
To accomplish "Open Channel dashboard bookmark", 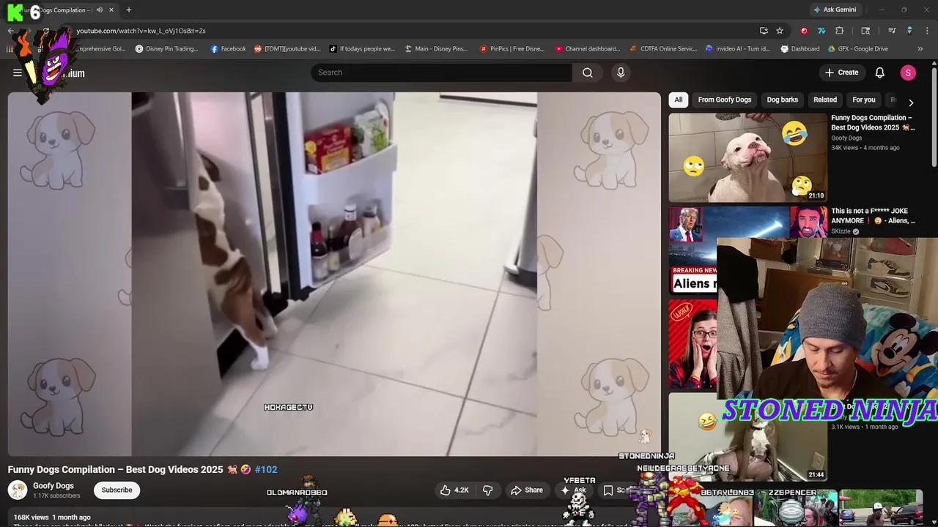I will [x=588, y=49].
